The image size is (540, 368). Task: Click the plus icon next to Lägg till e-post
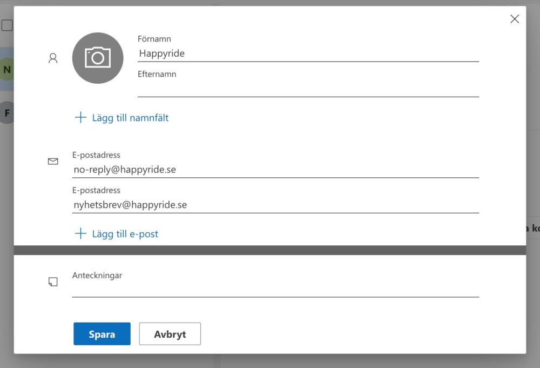80,233
